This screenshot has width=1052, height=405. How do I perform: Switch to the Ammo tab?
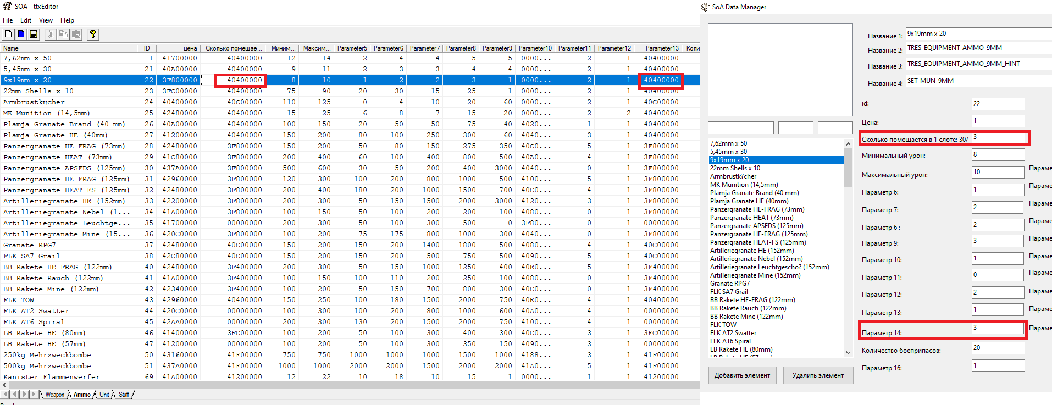click(x=82, y=395)
